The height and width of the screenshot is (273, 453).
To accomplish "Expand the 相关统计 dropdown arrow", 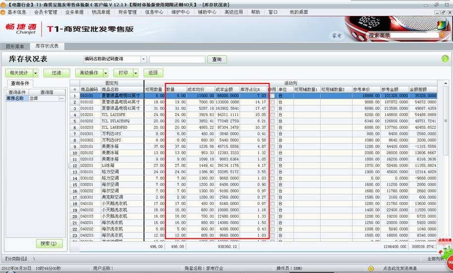I will point(36,73).
